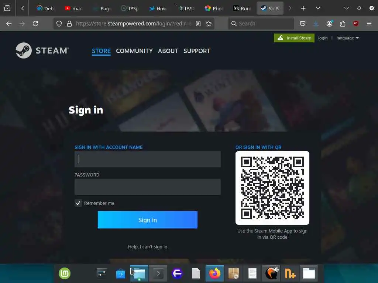Reload the current page
378x283 pixels.
35,24
